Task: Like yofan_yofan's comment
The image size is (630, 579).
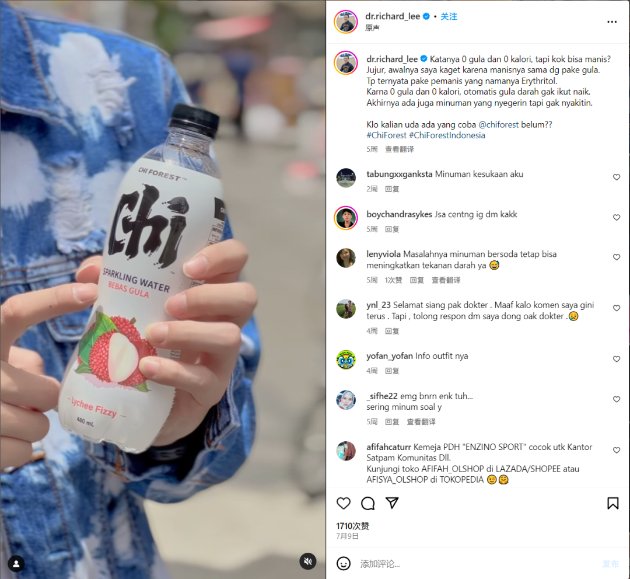Action: pos(617,359)
